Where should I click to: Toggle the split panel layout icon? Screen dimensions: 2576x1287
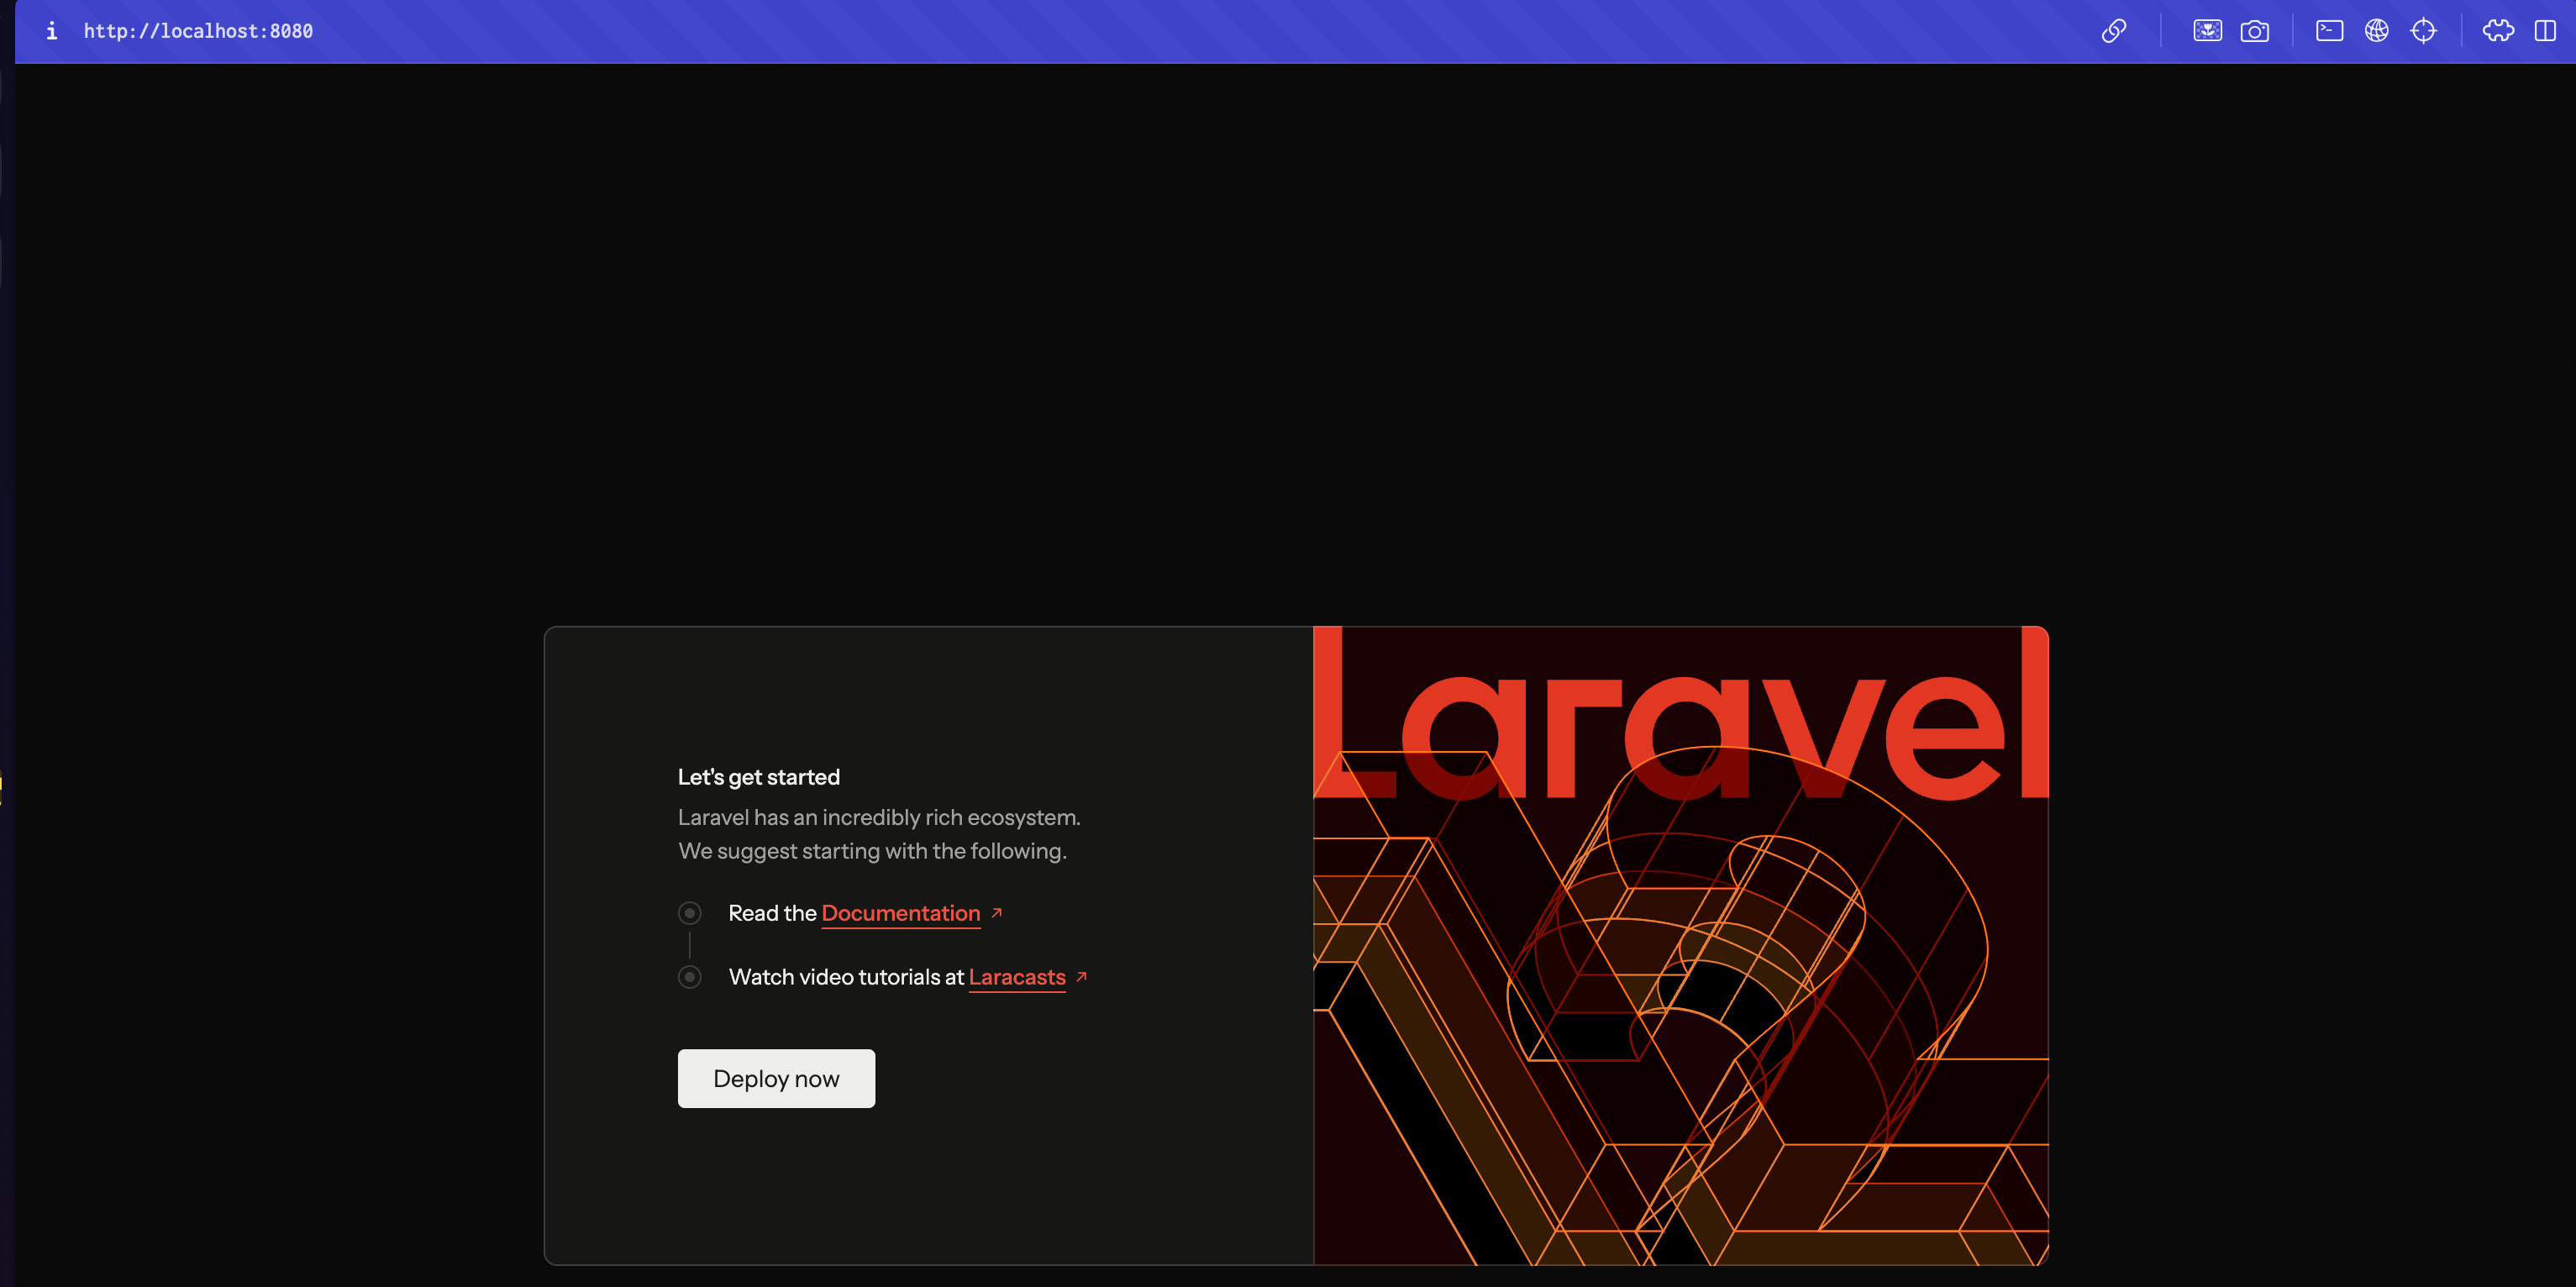(2545, 31)
